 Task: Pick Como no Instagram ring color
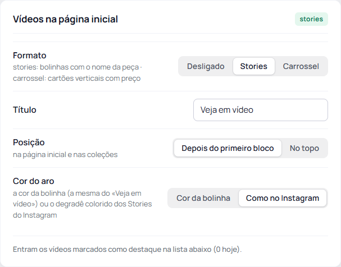click(x=282, y=198)
